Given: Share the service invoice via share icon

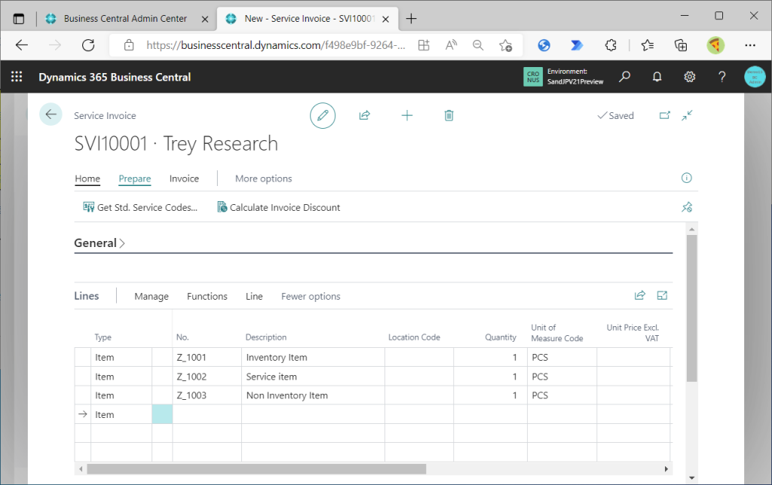Looking at the screenshot, I should (364, 115).
